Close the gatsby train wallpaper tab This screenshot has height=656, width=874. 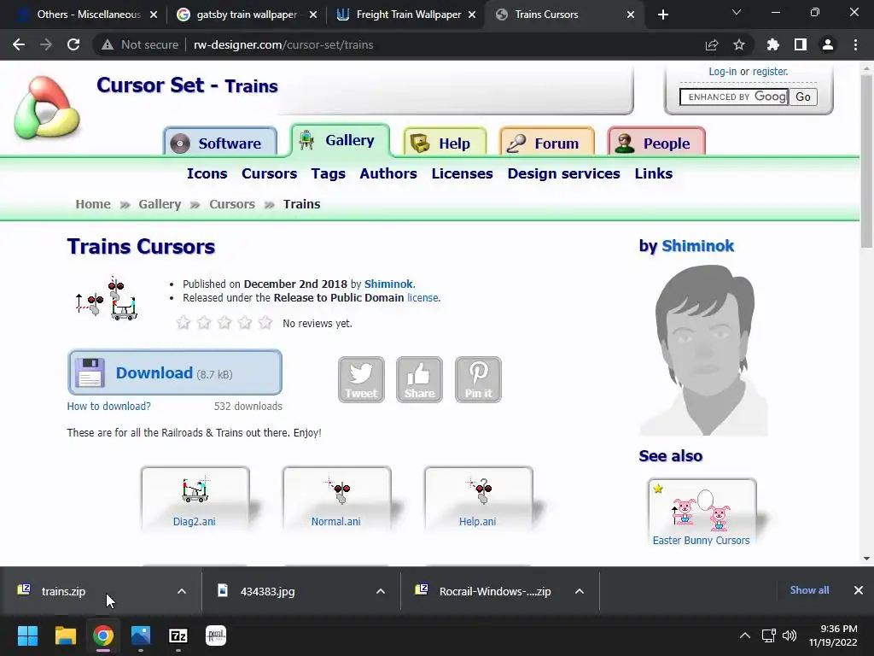coord(313,15)
